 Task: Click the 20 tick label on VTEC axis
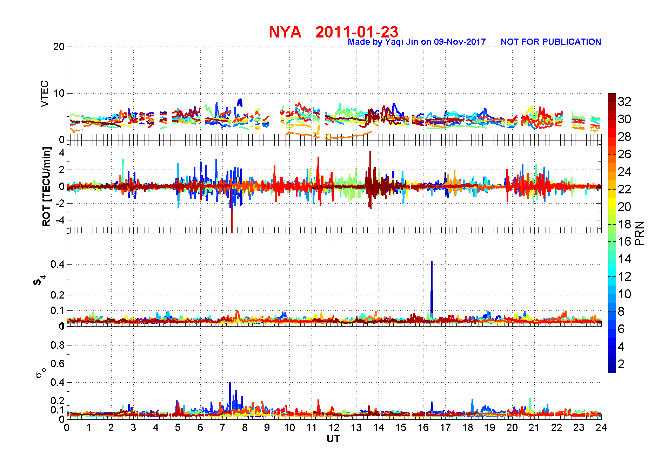click(59, 47)
